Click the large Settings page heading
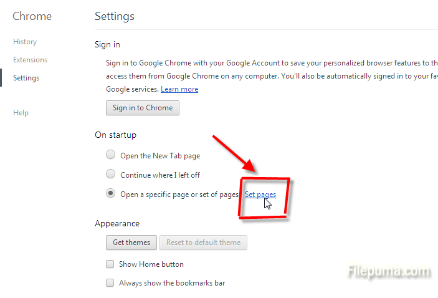The width and height of the screenshot is (438, 298). 115,16
